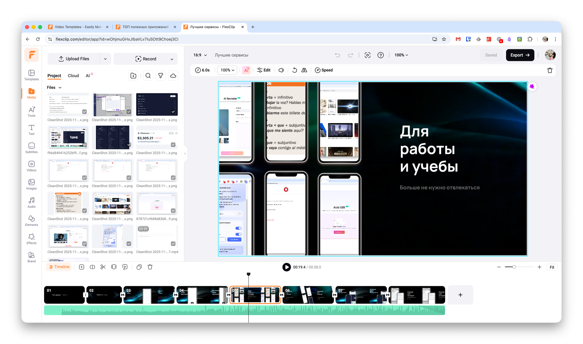Click the split scissors tool
This screenshot has height=344, width=583.
click(x=103, y=267)
